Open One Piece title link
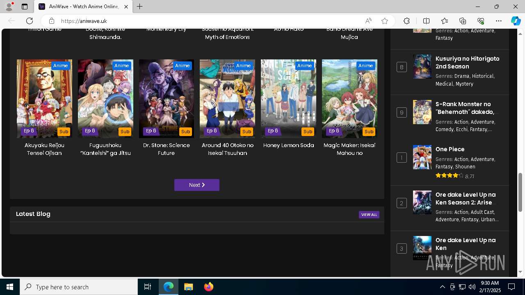Screen dimensions: 525x295 [x=450, y=149]
